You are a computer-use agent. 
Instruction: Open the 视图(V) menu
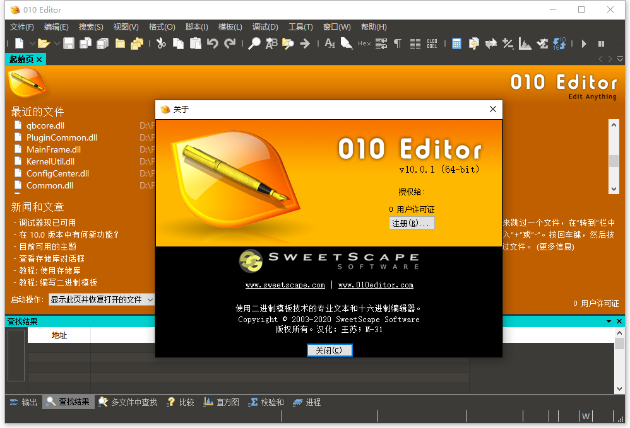tap(126, 27)
